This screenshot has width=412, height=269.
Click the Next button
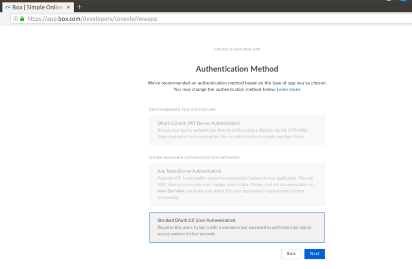pos(315,254)
